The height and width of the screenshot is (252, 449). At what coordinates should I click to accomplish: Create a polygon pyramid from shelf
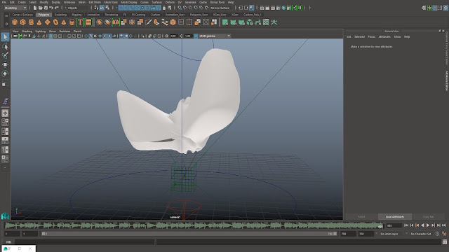pos(64,22)
